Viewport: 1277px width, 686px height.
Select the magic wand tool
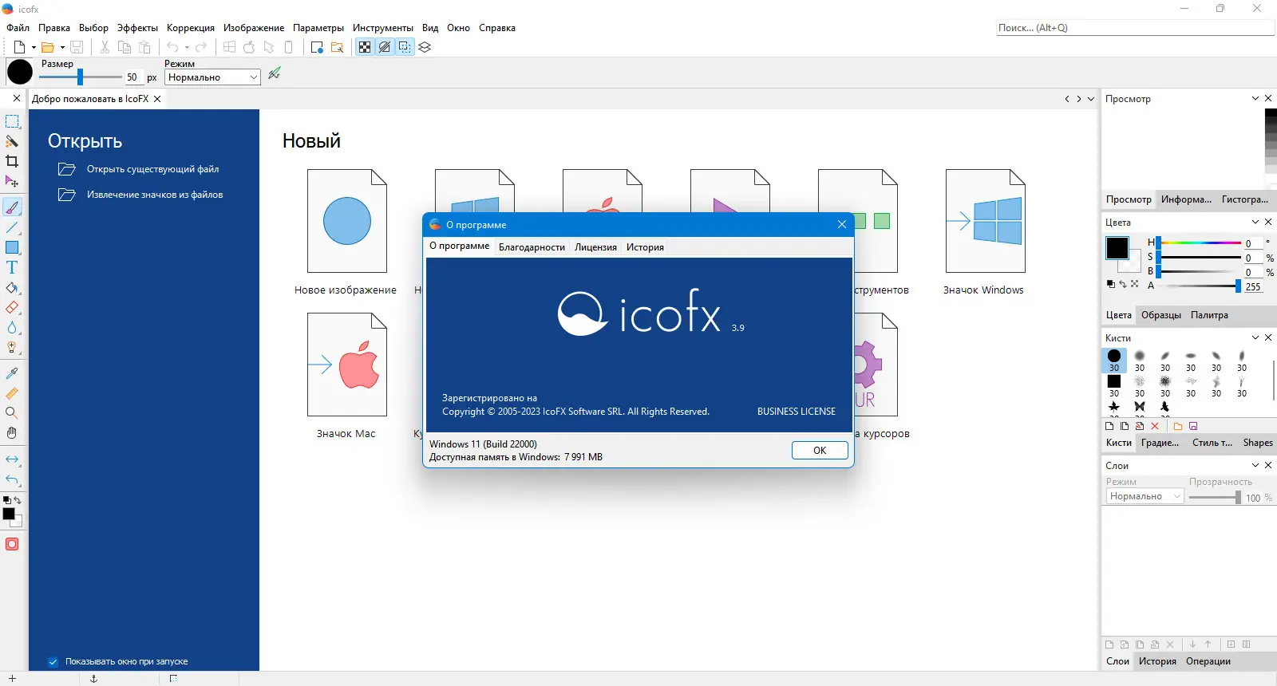click(12, 141)
